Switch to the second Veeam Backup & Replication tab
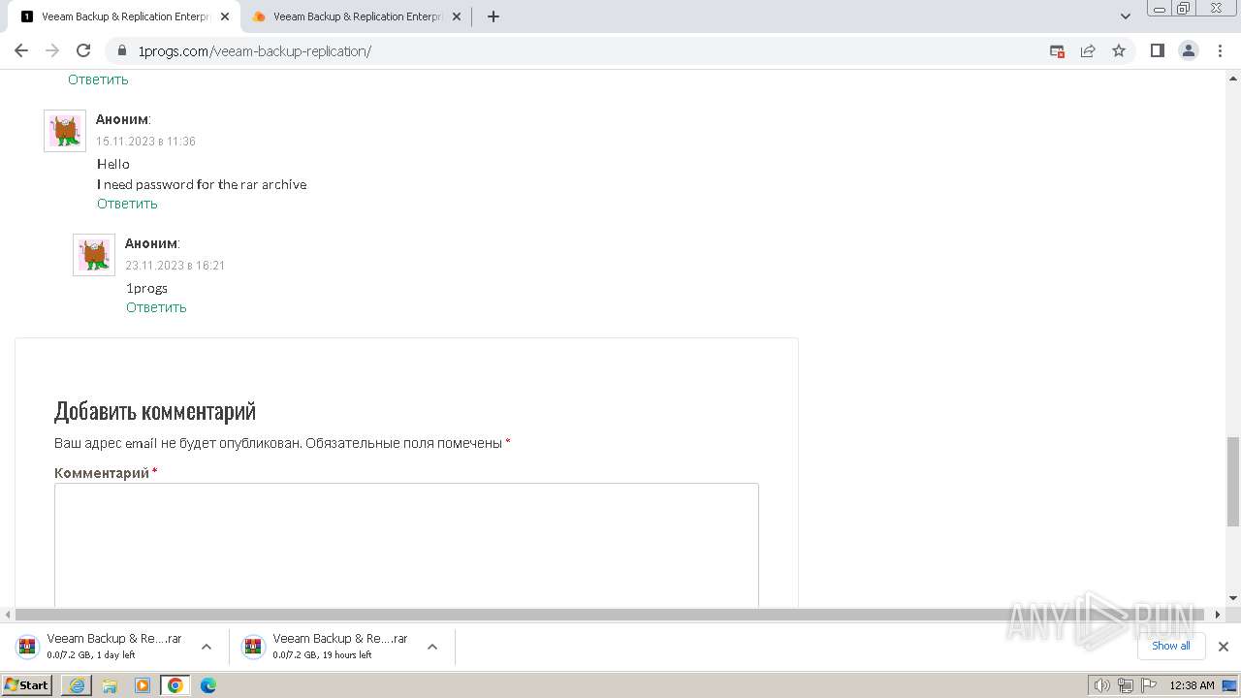The width and height of the screenshot is (1241, 698). tap(357, 16)
